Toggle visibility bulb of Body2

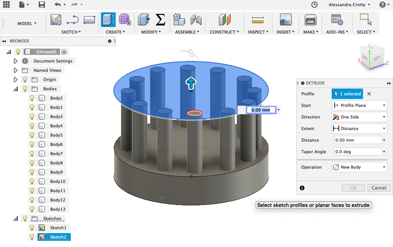pyautogui.click(x=32, y=98)
